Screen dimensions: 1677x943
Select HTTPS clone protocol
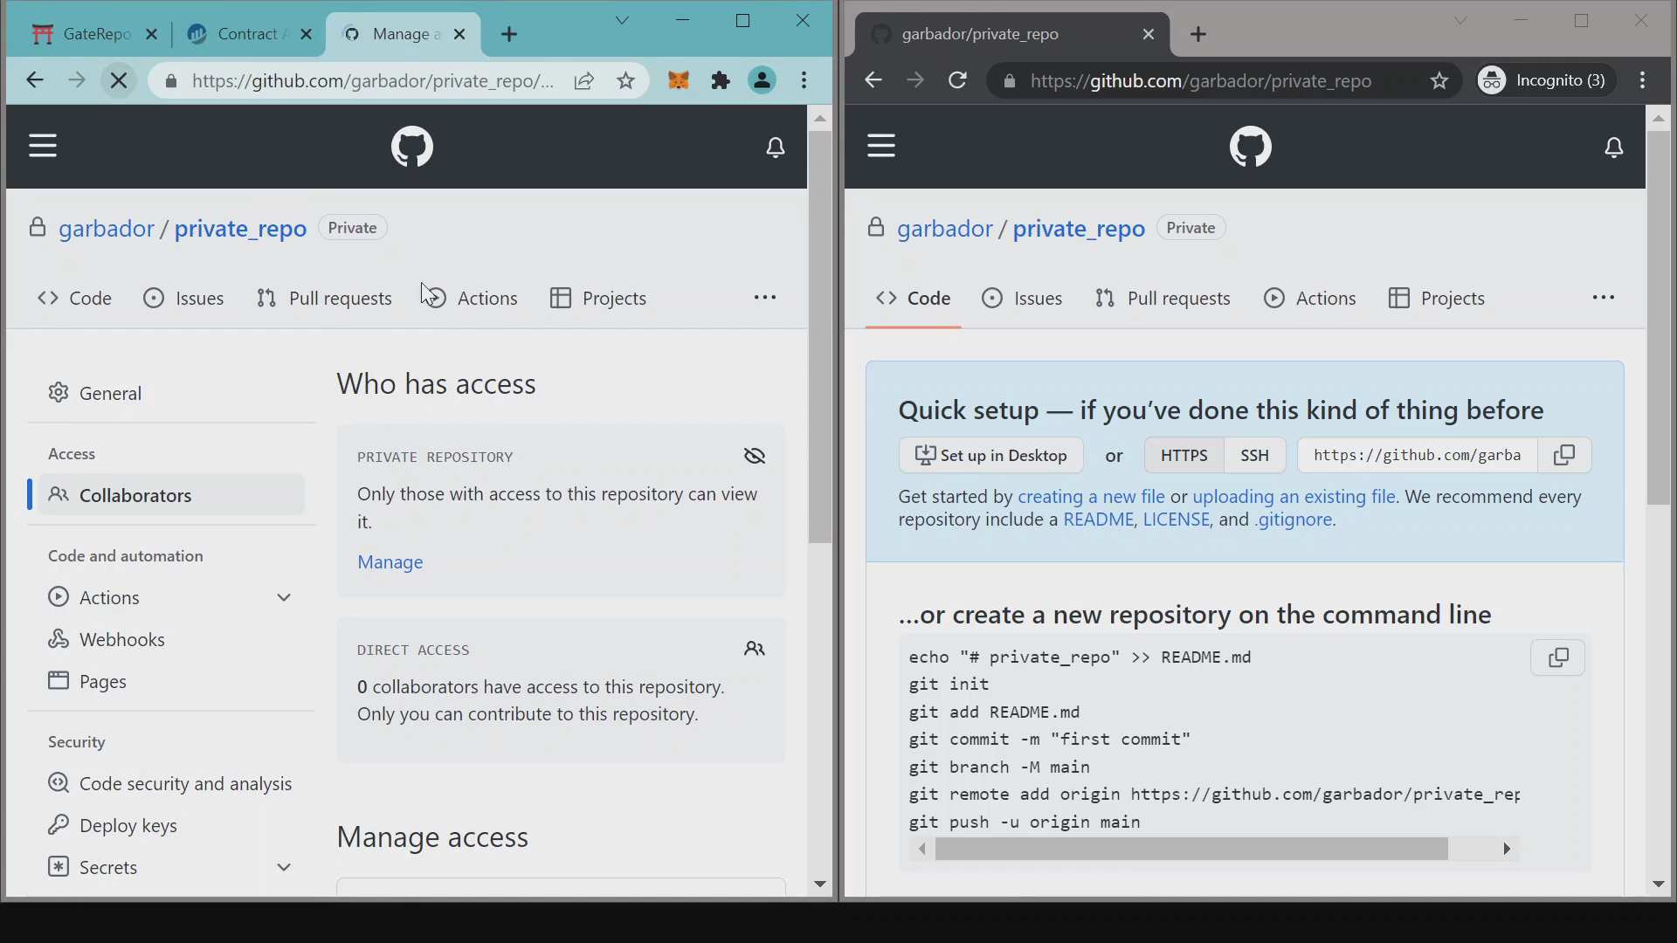click(1184, 455)
